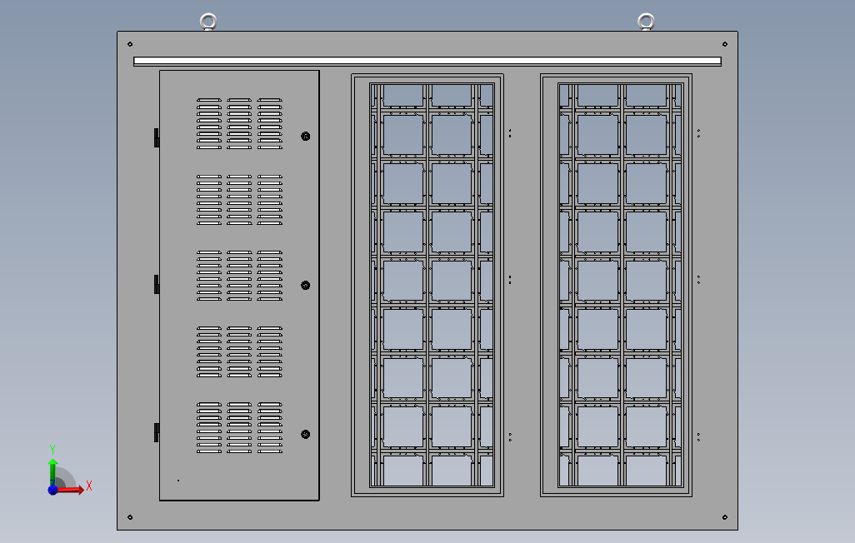Click the center grid window frame
Viewport: 855px width, 543px height.
click(x=427, y=285)
